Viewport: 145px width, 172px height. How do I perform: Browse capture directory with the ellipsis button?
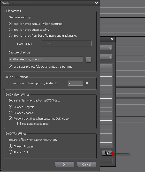(x=88, y=60)
